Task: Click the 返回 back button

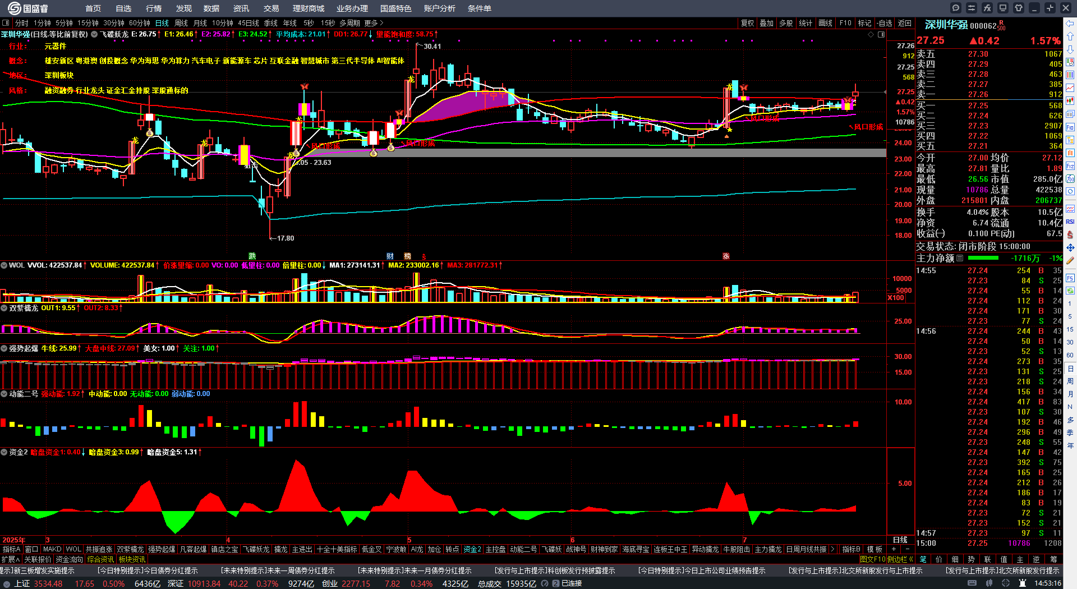Action: (904, 23)
